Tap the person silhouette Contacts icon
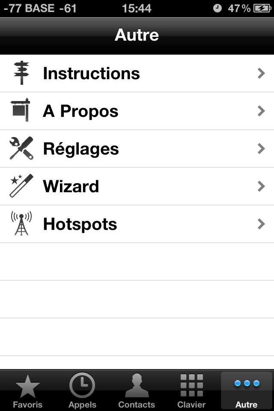Viewport: 274px width, 411px height. coord(137,385)
